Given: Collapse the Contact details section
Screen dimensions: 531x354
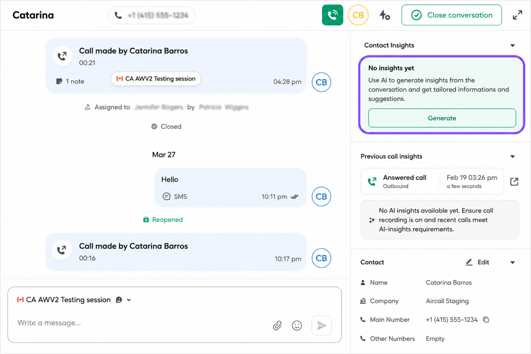Looking at the screenshot, I should 512,263.
